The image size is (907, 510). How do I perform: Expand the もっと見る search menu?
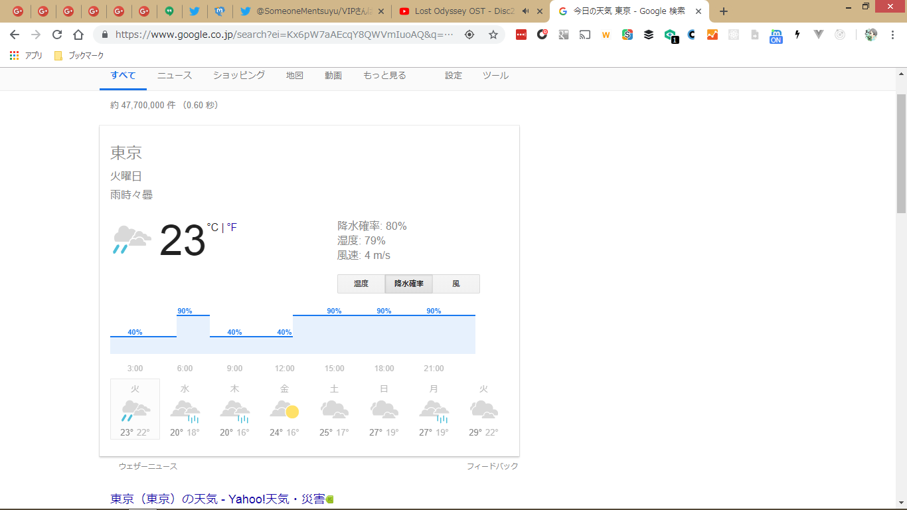click(x=384, y=76)
